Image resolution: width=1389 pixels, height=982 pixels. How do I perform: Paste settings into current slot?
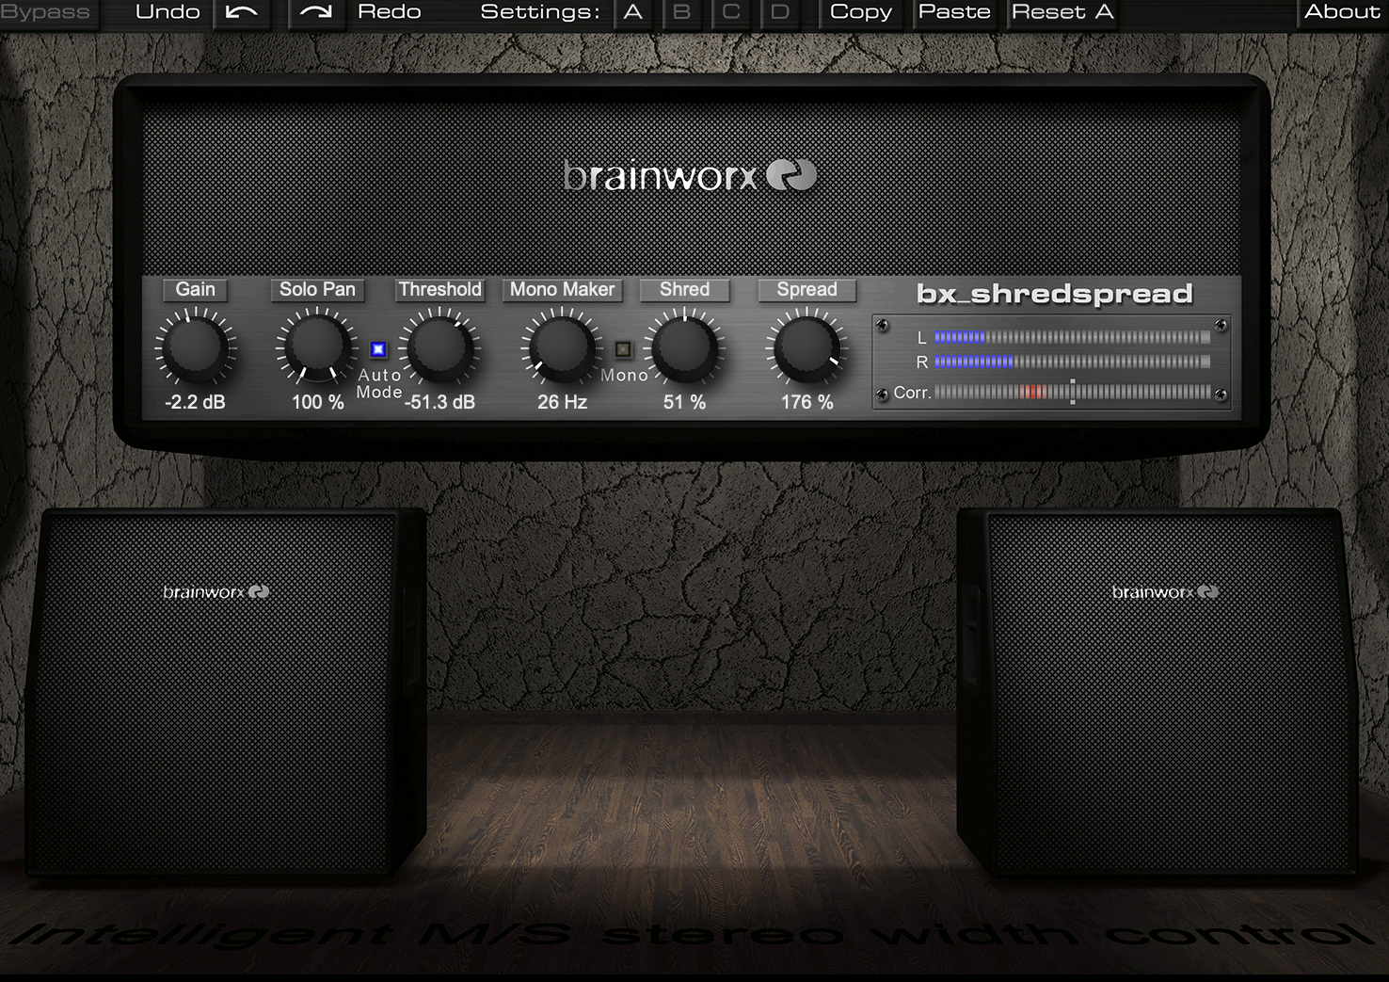click(x=954, y=12)
